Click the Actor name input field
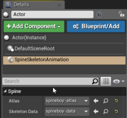Image resolution: width=127 pixels, height=118 pixels. 53,14
